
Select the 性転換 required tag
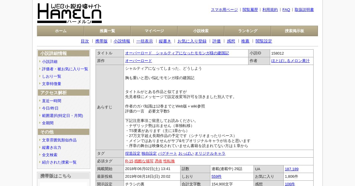169,161
